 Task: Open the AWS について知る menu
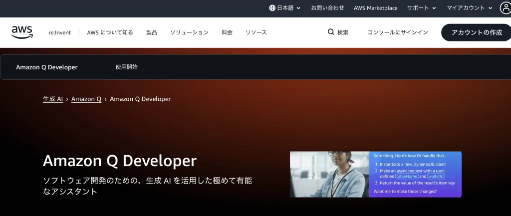[110, 32]
